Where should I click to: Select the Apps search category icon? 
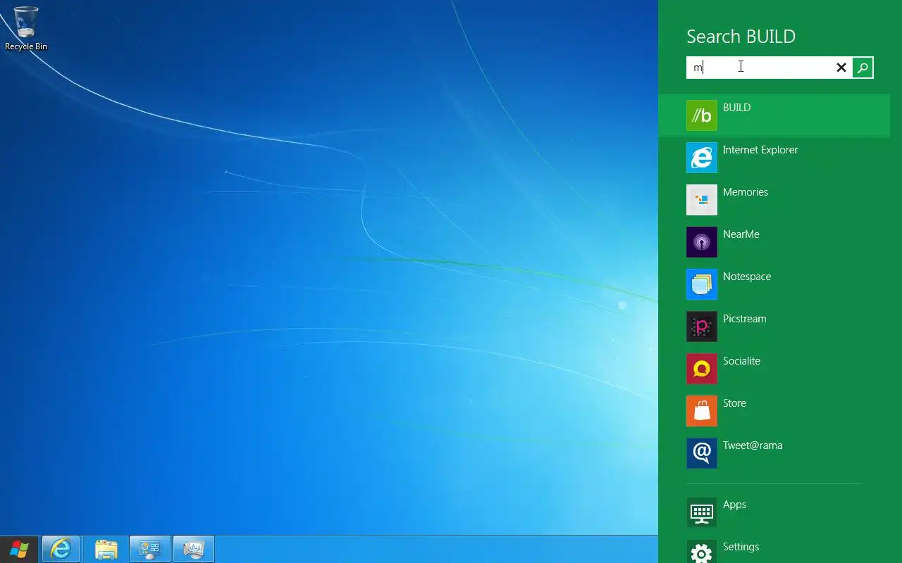pos(701,512)
